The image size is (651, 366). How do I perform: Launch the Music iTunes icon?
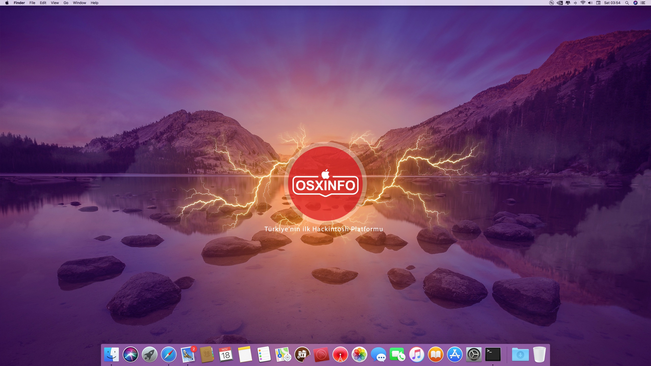pos(417,354)
